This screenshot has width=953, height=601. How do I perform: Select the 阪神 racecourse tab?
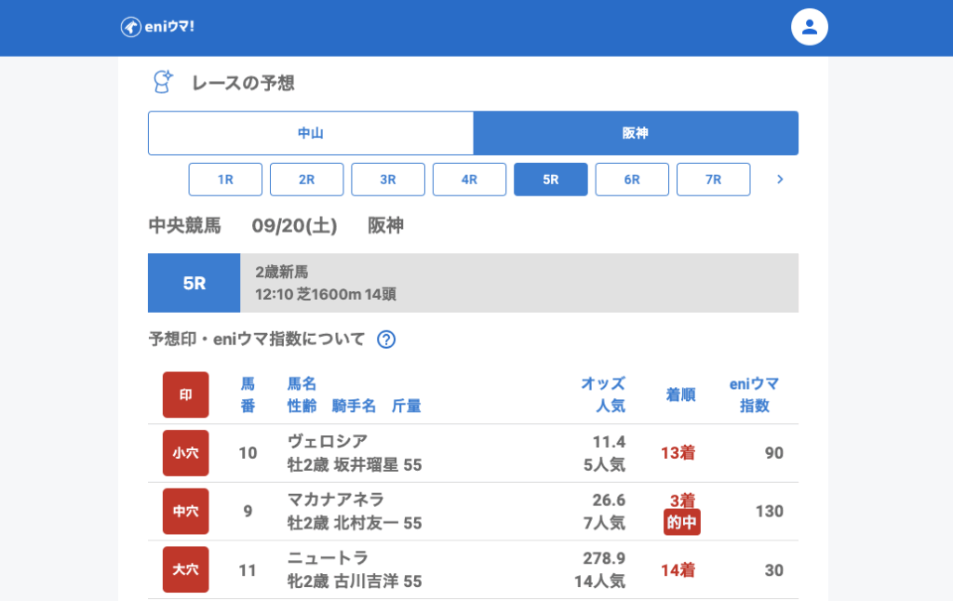tap(636, 133)
